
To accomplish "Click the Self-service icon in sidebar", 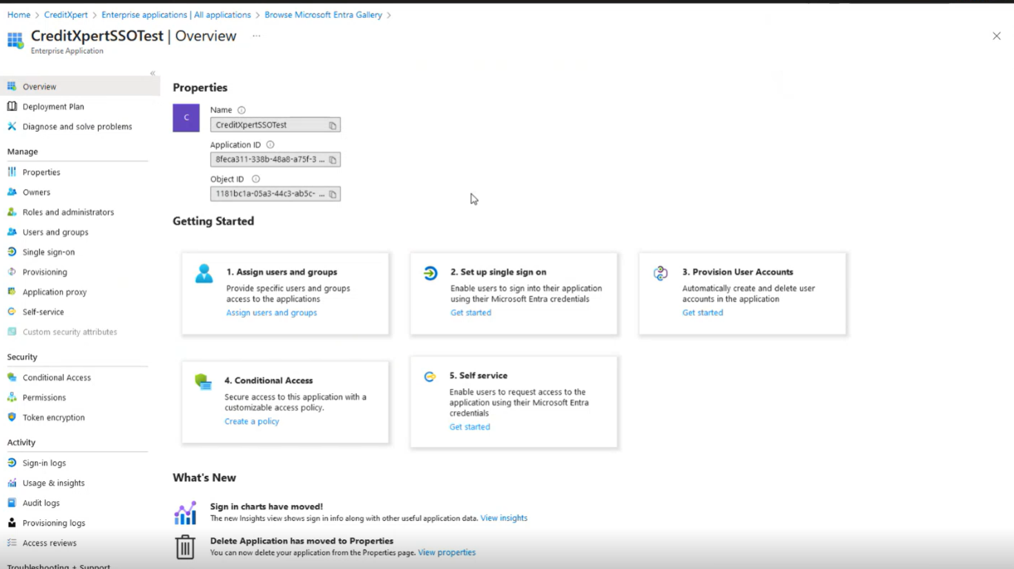I will point(12,312).
